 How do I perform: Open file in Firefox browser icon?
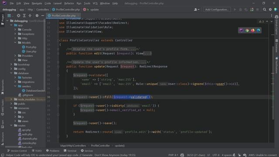[x=253, y=30]
